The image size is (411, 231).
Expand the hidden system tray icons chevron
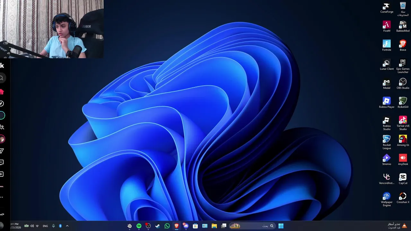click(x=67, y=226)
